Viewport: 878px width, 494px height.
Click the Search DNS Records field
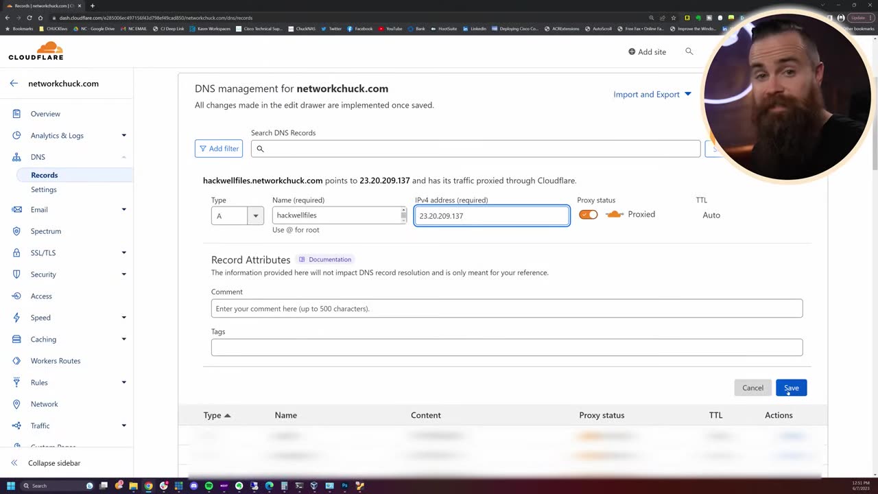coord(475,148)
